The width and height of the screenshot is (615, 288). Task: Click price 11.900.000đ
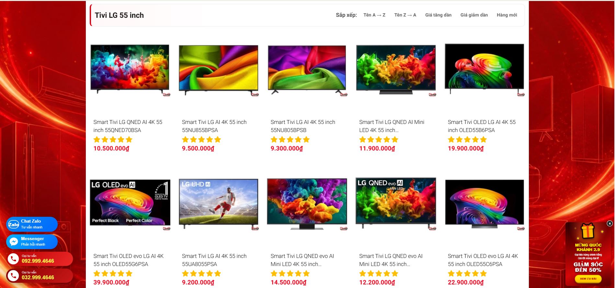click(377, 149)
